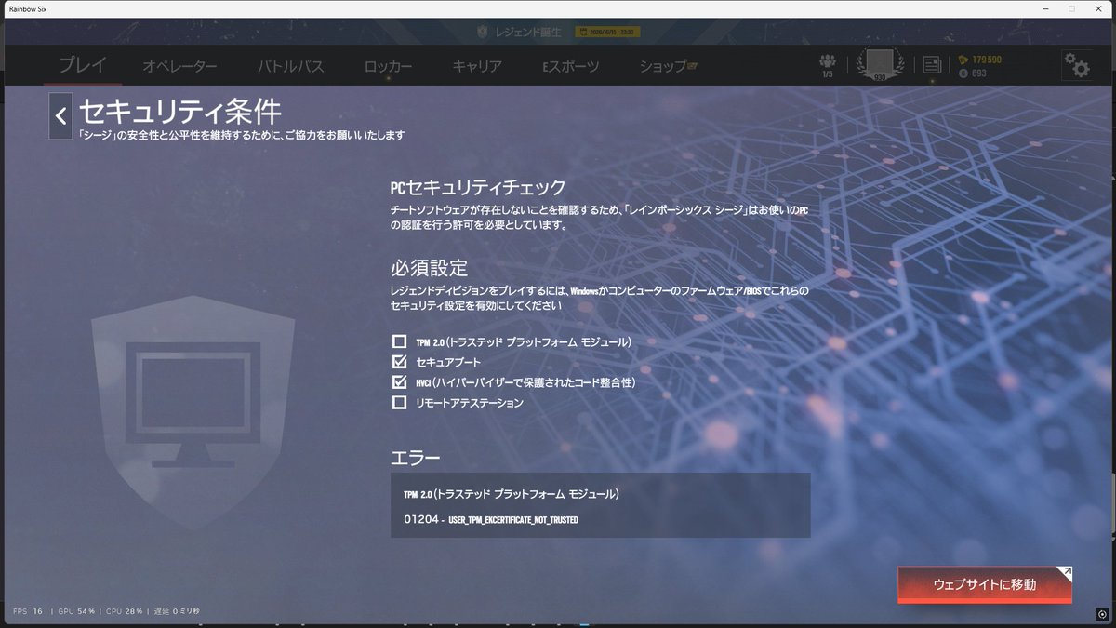Click the bottom-right corner overlay icon
This screenshot has width=1116, height=628.
(1101, 613)
